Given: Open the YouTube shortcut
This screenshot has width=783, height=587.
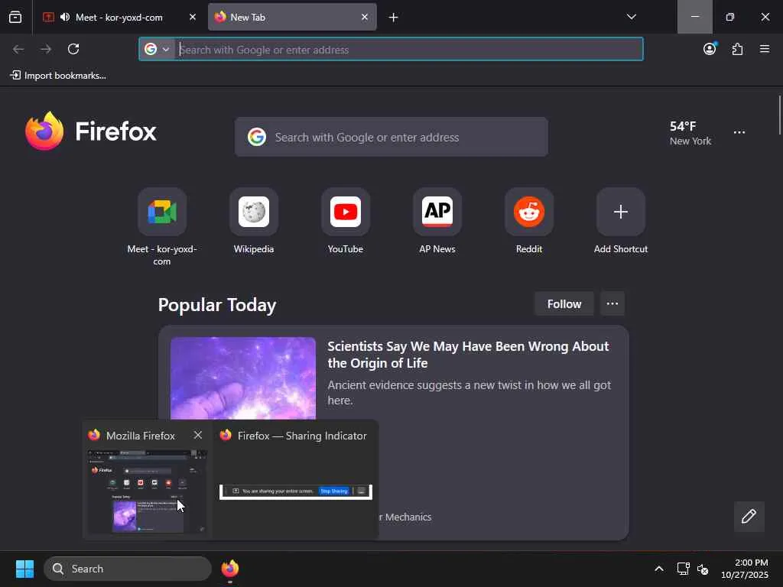Looking at the screenshot, I should click(346, 221).
